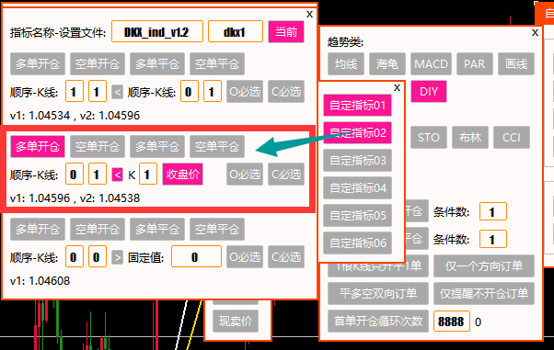Close the custom indicator list popup

398,87
